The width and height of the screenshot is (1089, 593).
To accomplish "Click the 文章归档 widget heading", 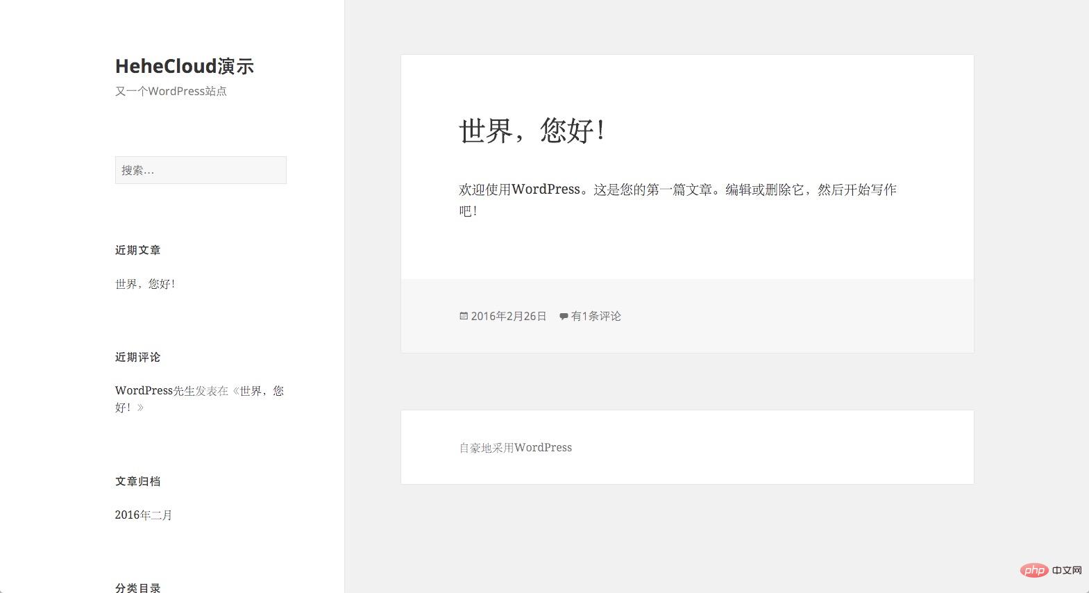I will pos(137,481).
